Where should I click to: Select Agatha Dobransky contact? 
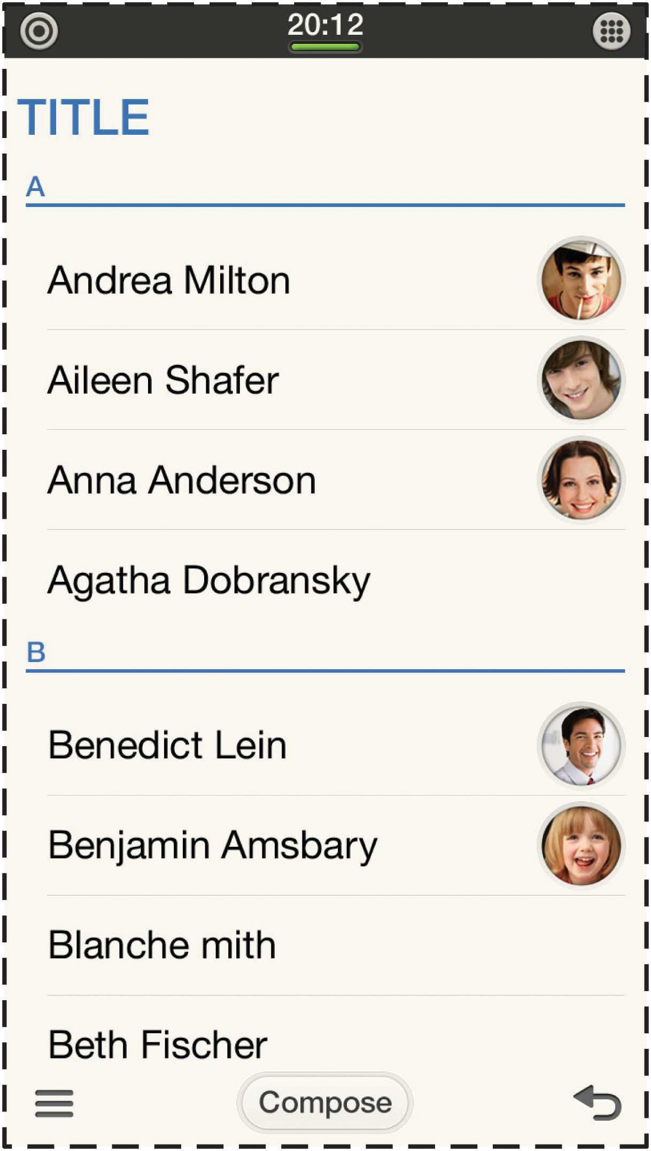pos(209,580)
